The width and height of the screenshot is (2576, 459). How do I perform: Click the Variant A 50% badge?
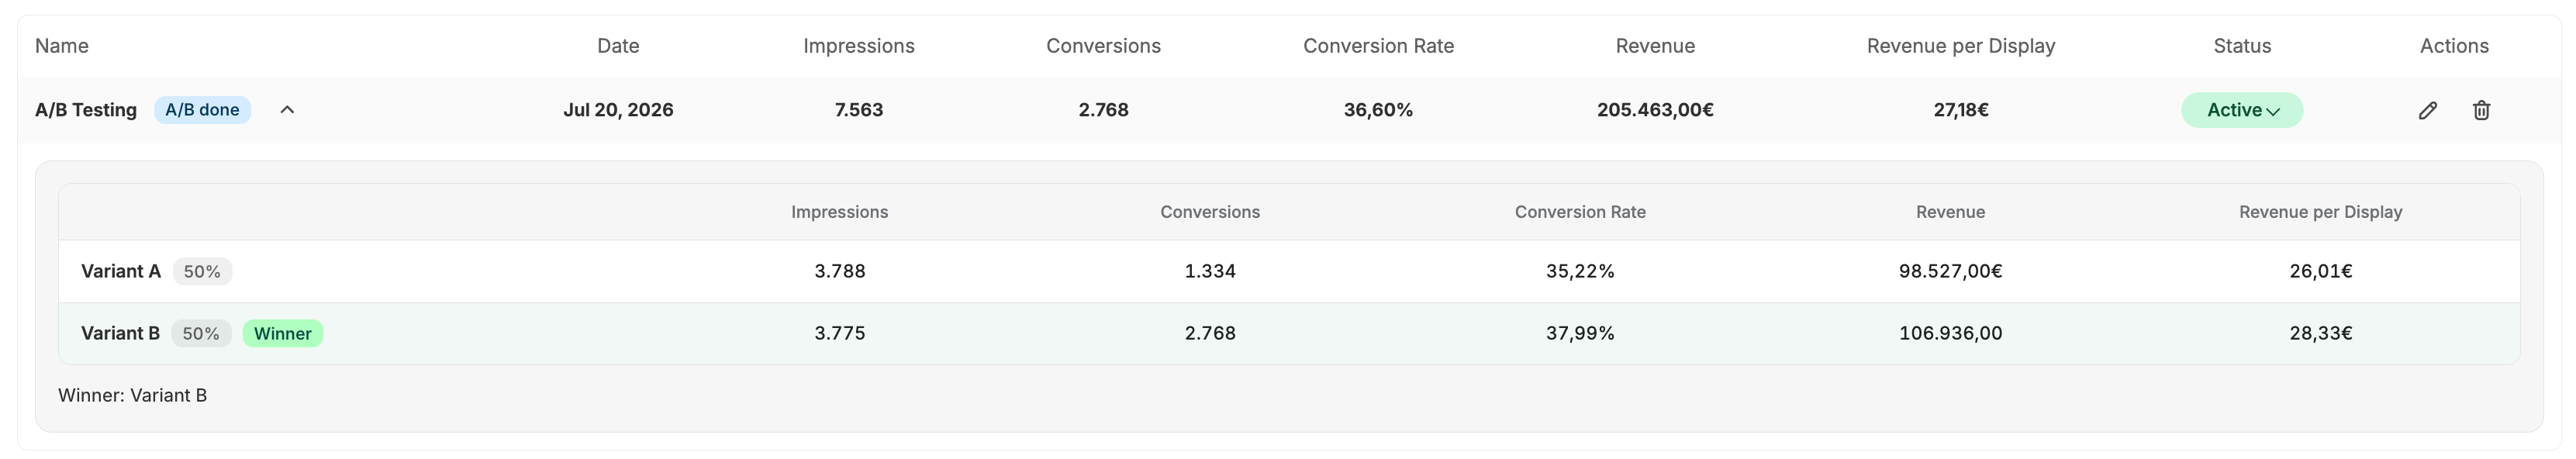[202, 271]
